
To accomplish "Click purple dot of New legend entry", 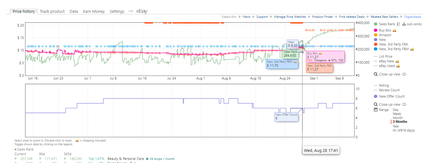I will (376, 40).
